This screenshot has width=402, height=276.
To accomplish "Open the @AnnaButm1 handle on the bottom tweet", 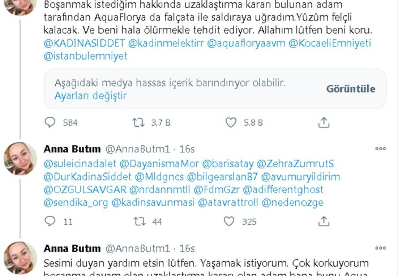I will [x=138, y=248].
